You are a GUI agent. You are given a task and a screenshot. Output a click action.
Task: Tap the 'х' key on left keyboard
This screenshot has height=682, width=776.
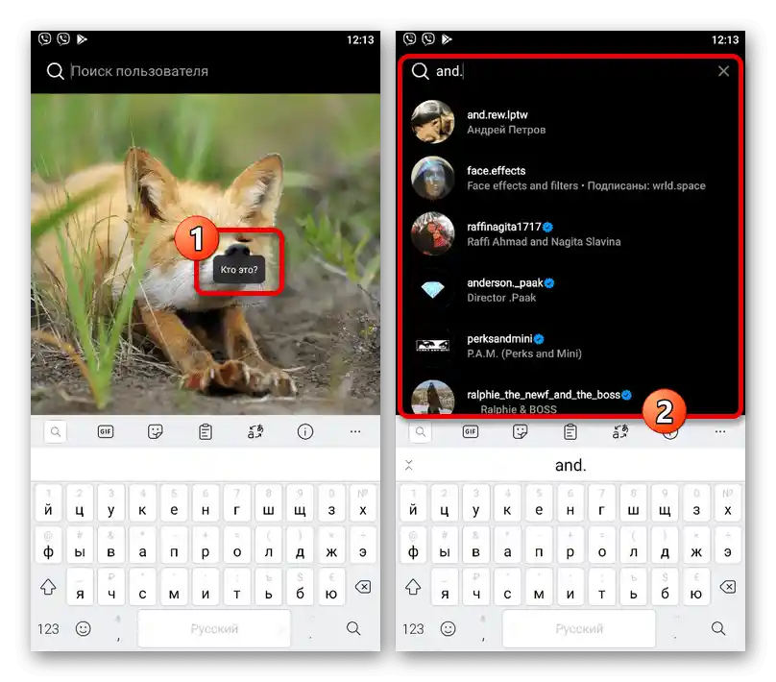[x=363, y=503]
